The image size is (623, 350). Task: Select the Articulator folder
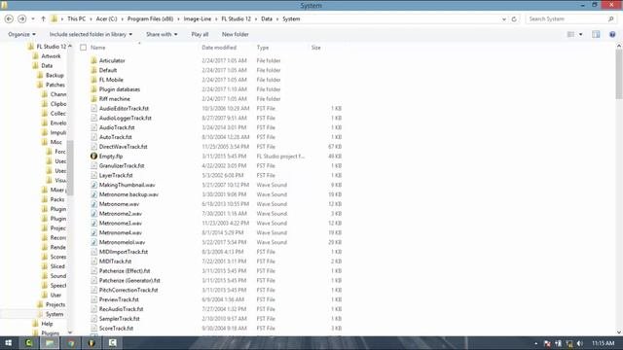click(112, 60)
